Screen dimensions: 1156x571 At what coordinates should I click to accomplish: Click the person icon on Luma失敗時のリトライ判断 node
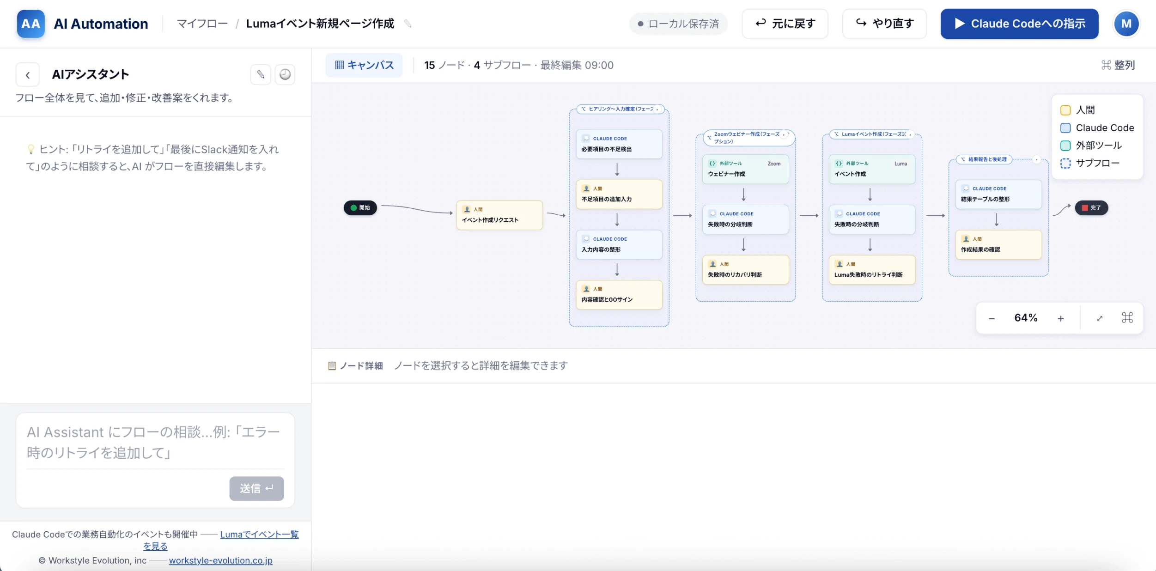pos(839,264)
